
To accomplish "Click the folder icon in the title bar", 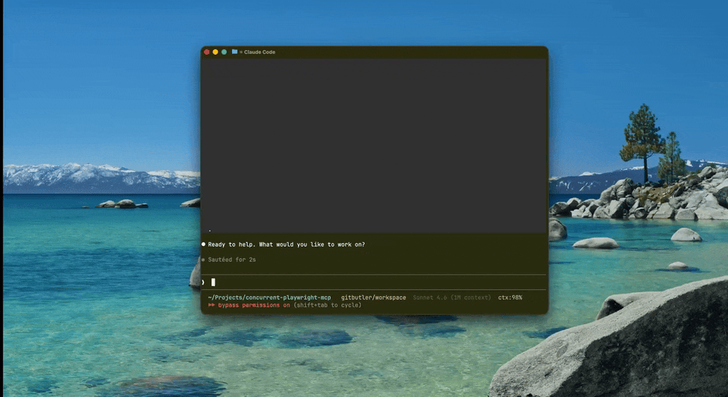I will coord(234,52).
